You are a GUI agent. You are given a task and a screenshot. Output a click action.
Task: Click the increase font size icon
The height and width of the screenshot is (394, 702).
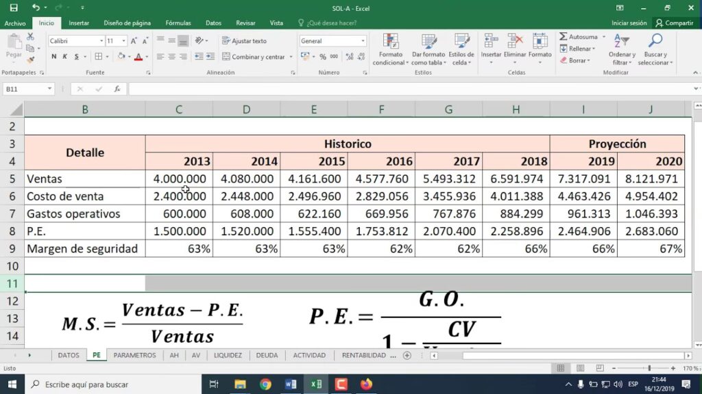pyautogui.click(x=134, y=41)
